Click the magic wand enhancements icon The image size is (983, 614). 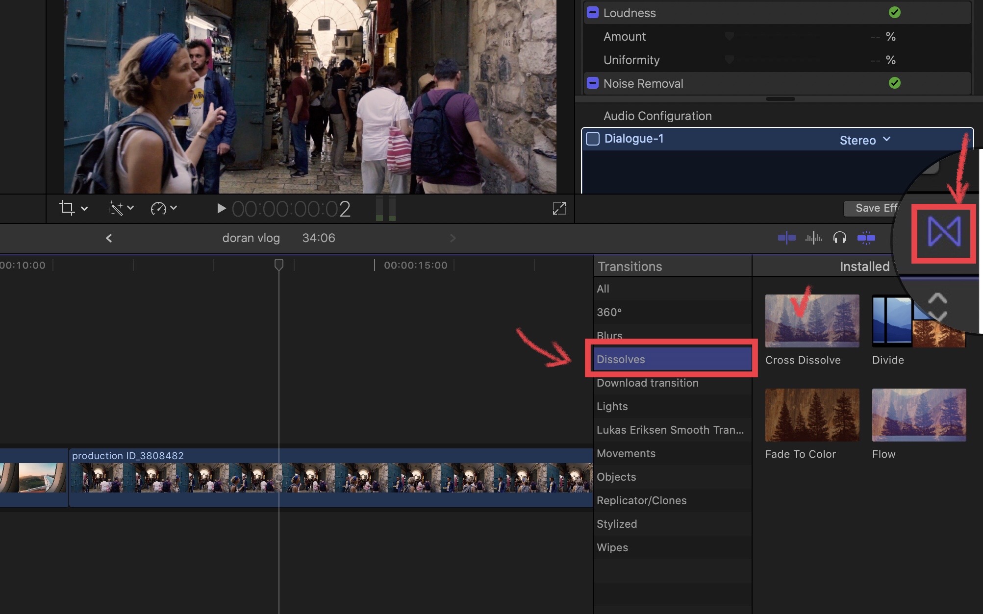(x=115, y=208)
